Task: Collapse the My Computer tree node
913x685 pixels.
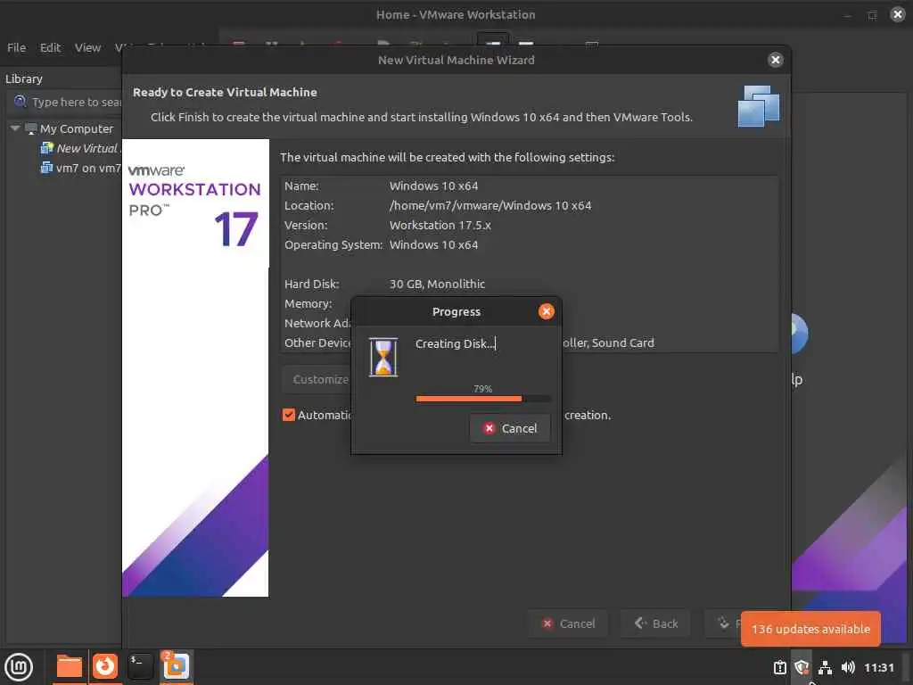Action: click(15, 128)
